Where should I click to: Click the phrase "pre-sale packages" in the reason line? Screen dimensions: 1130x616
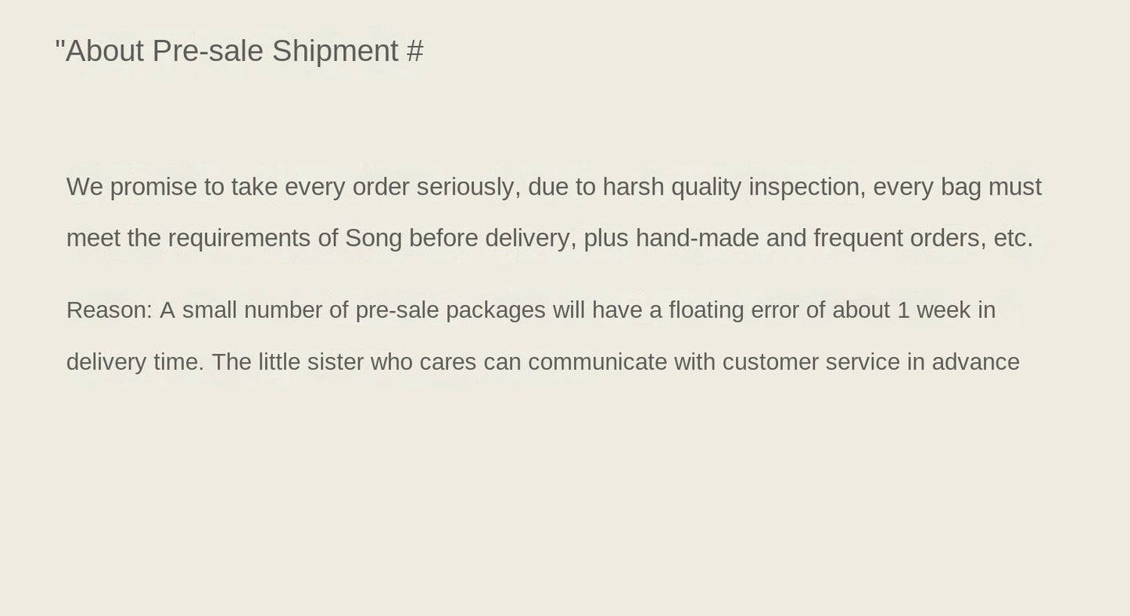pyautogui.click(x=450, y=310)
